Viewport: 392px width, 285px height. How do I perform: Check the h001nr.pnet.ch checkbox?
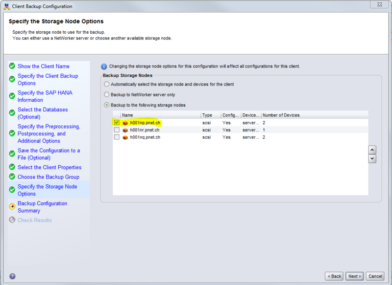click(117, 130)
